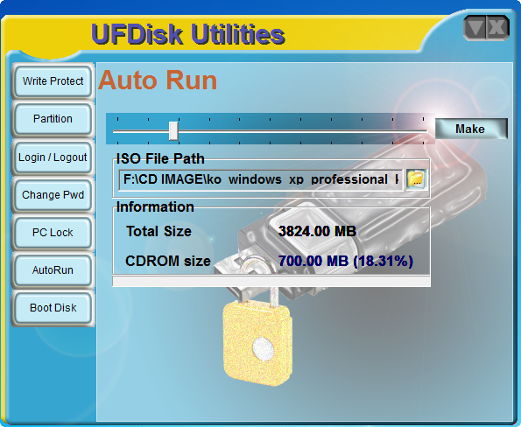Click the Total Size label
Image resolution: width=521 pixels, height=427 pixels.
tap(158, 231)
